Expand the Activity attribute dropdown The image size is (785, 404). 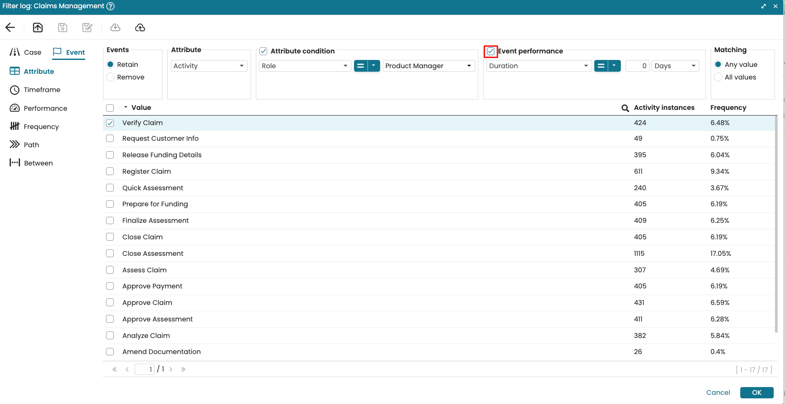[x=209, y=66]
